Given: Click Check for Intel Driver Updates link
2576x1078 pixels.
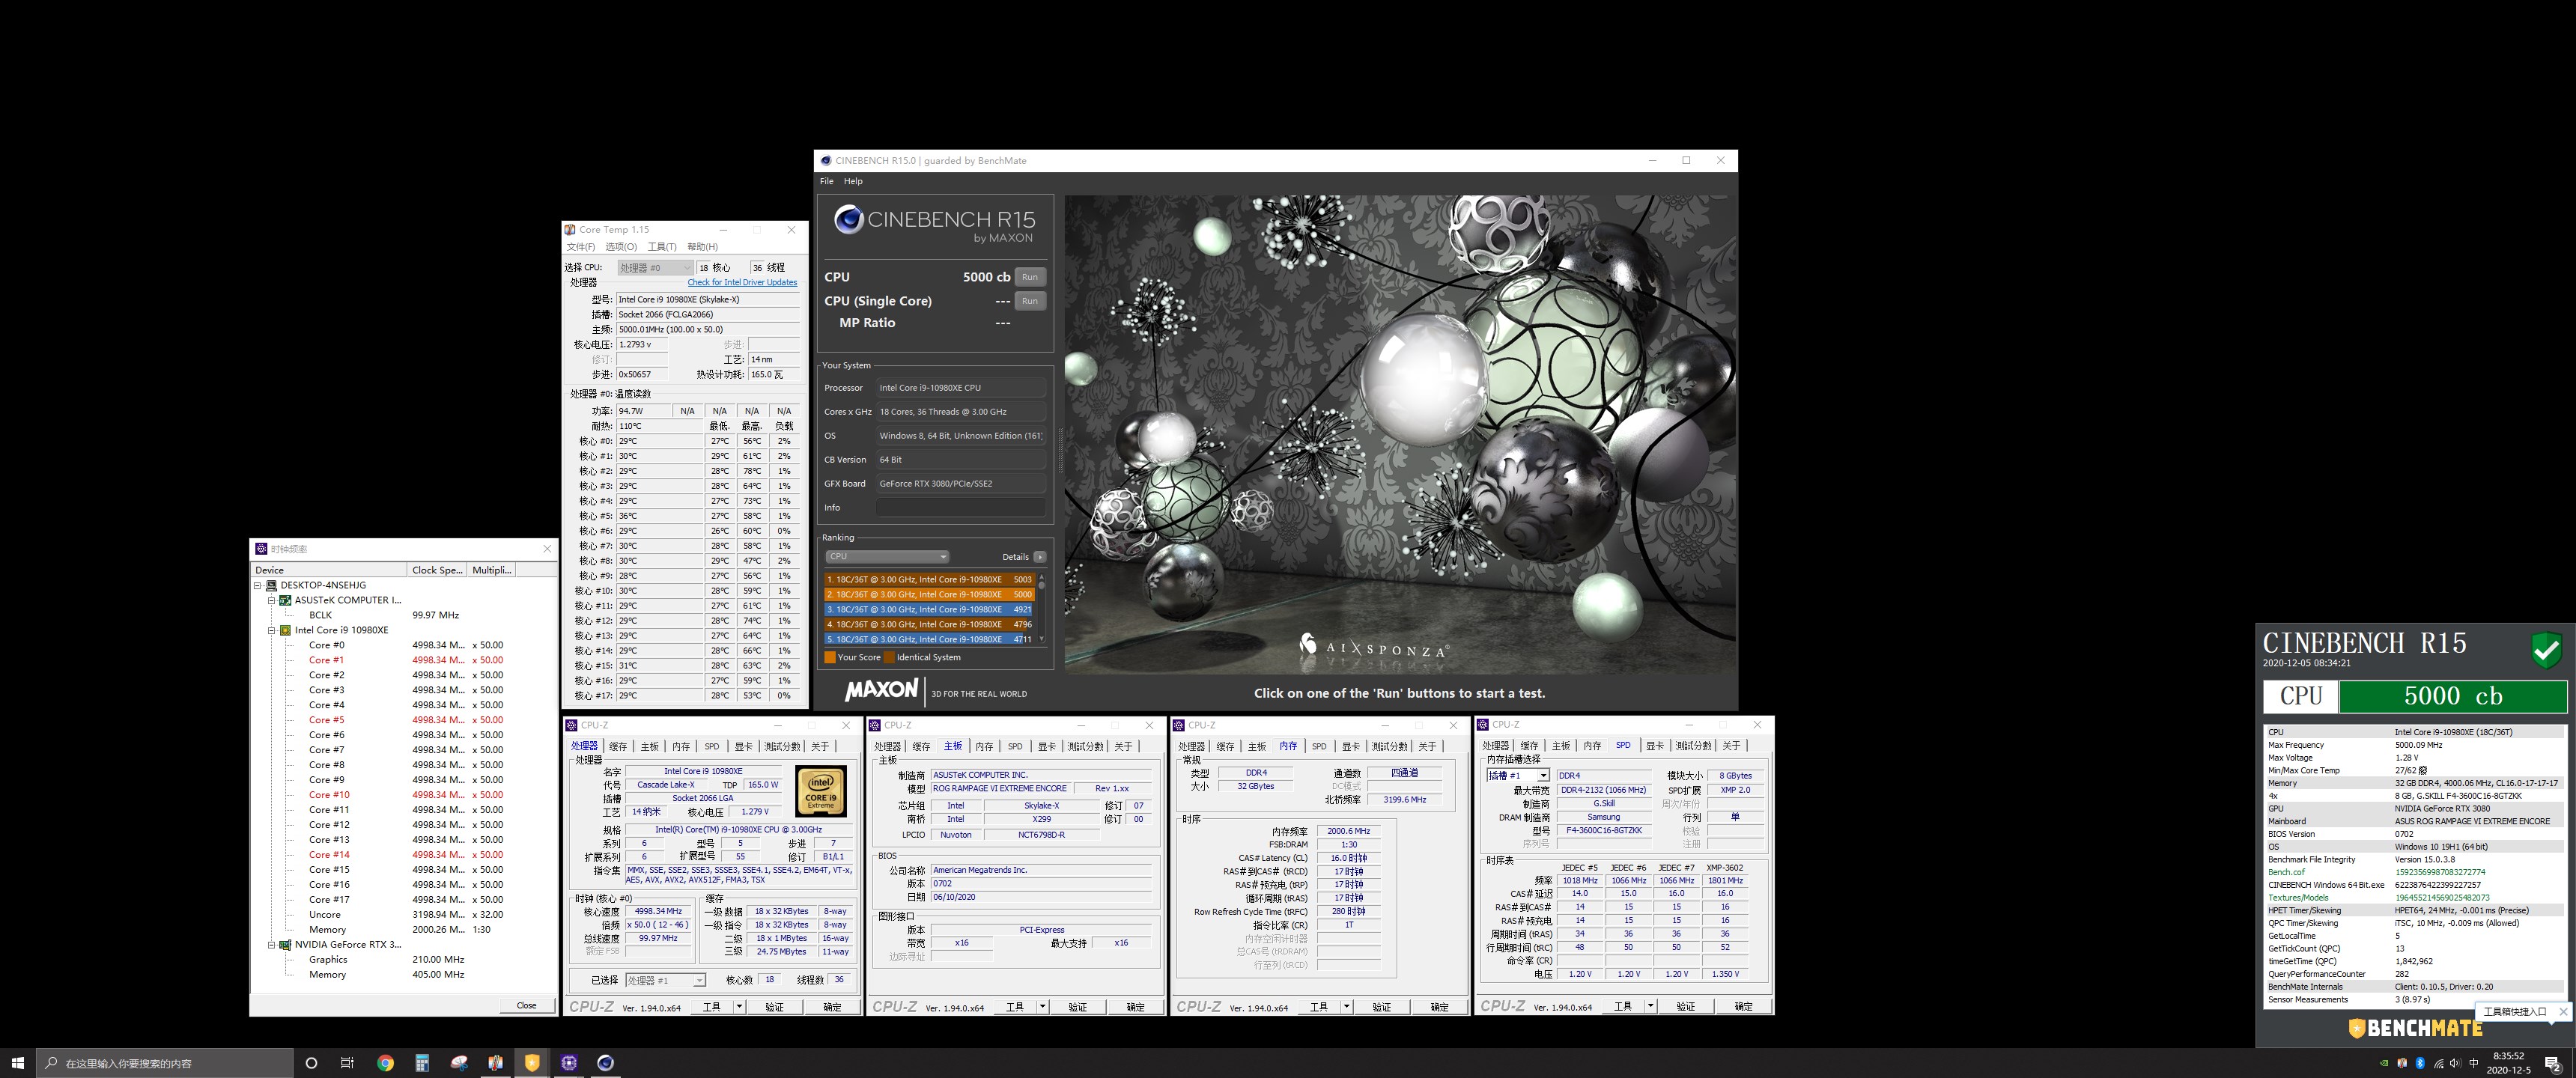Looking at the screenshot, I should tap(742, 282).
